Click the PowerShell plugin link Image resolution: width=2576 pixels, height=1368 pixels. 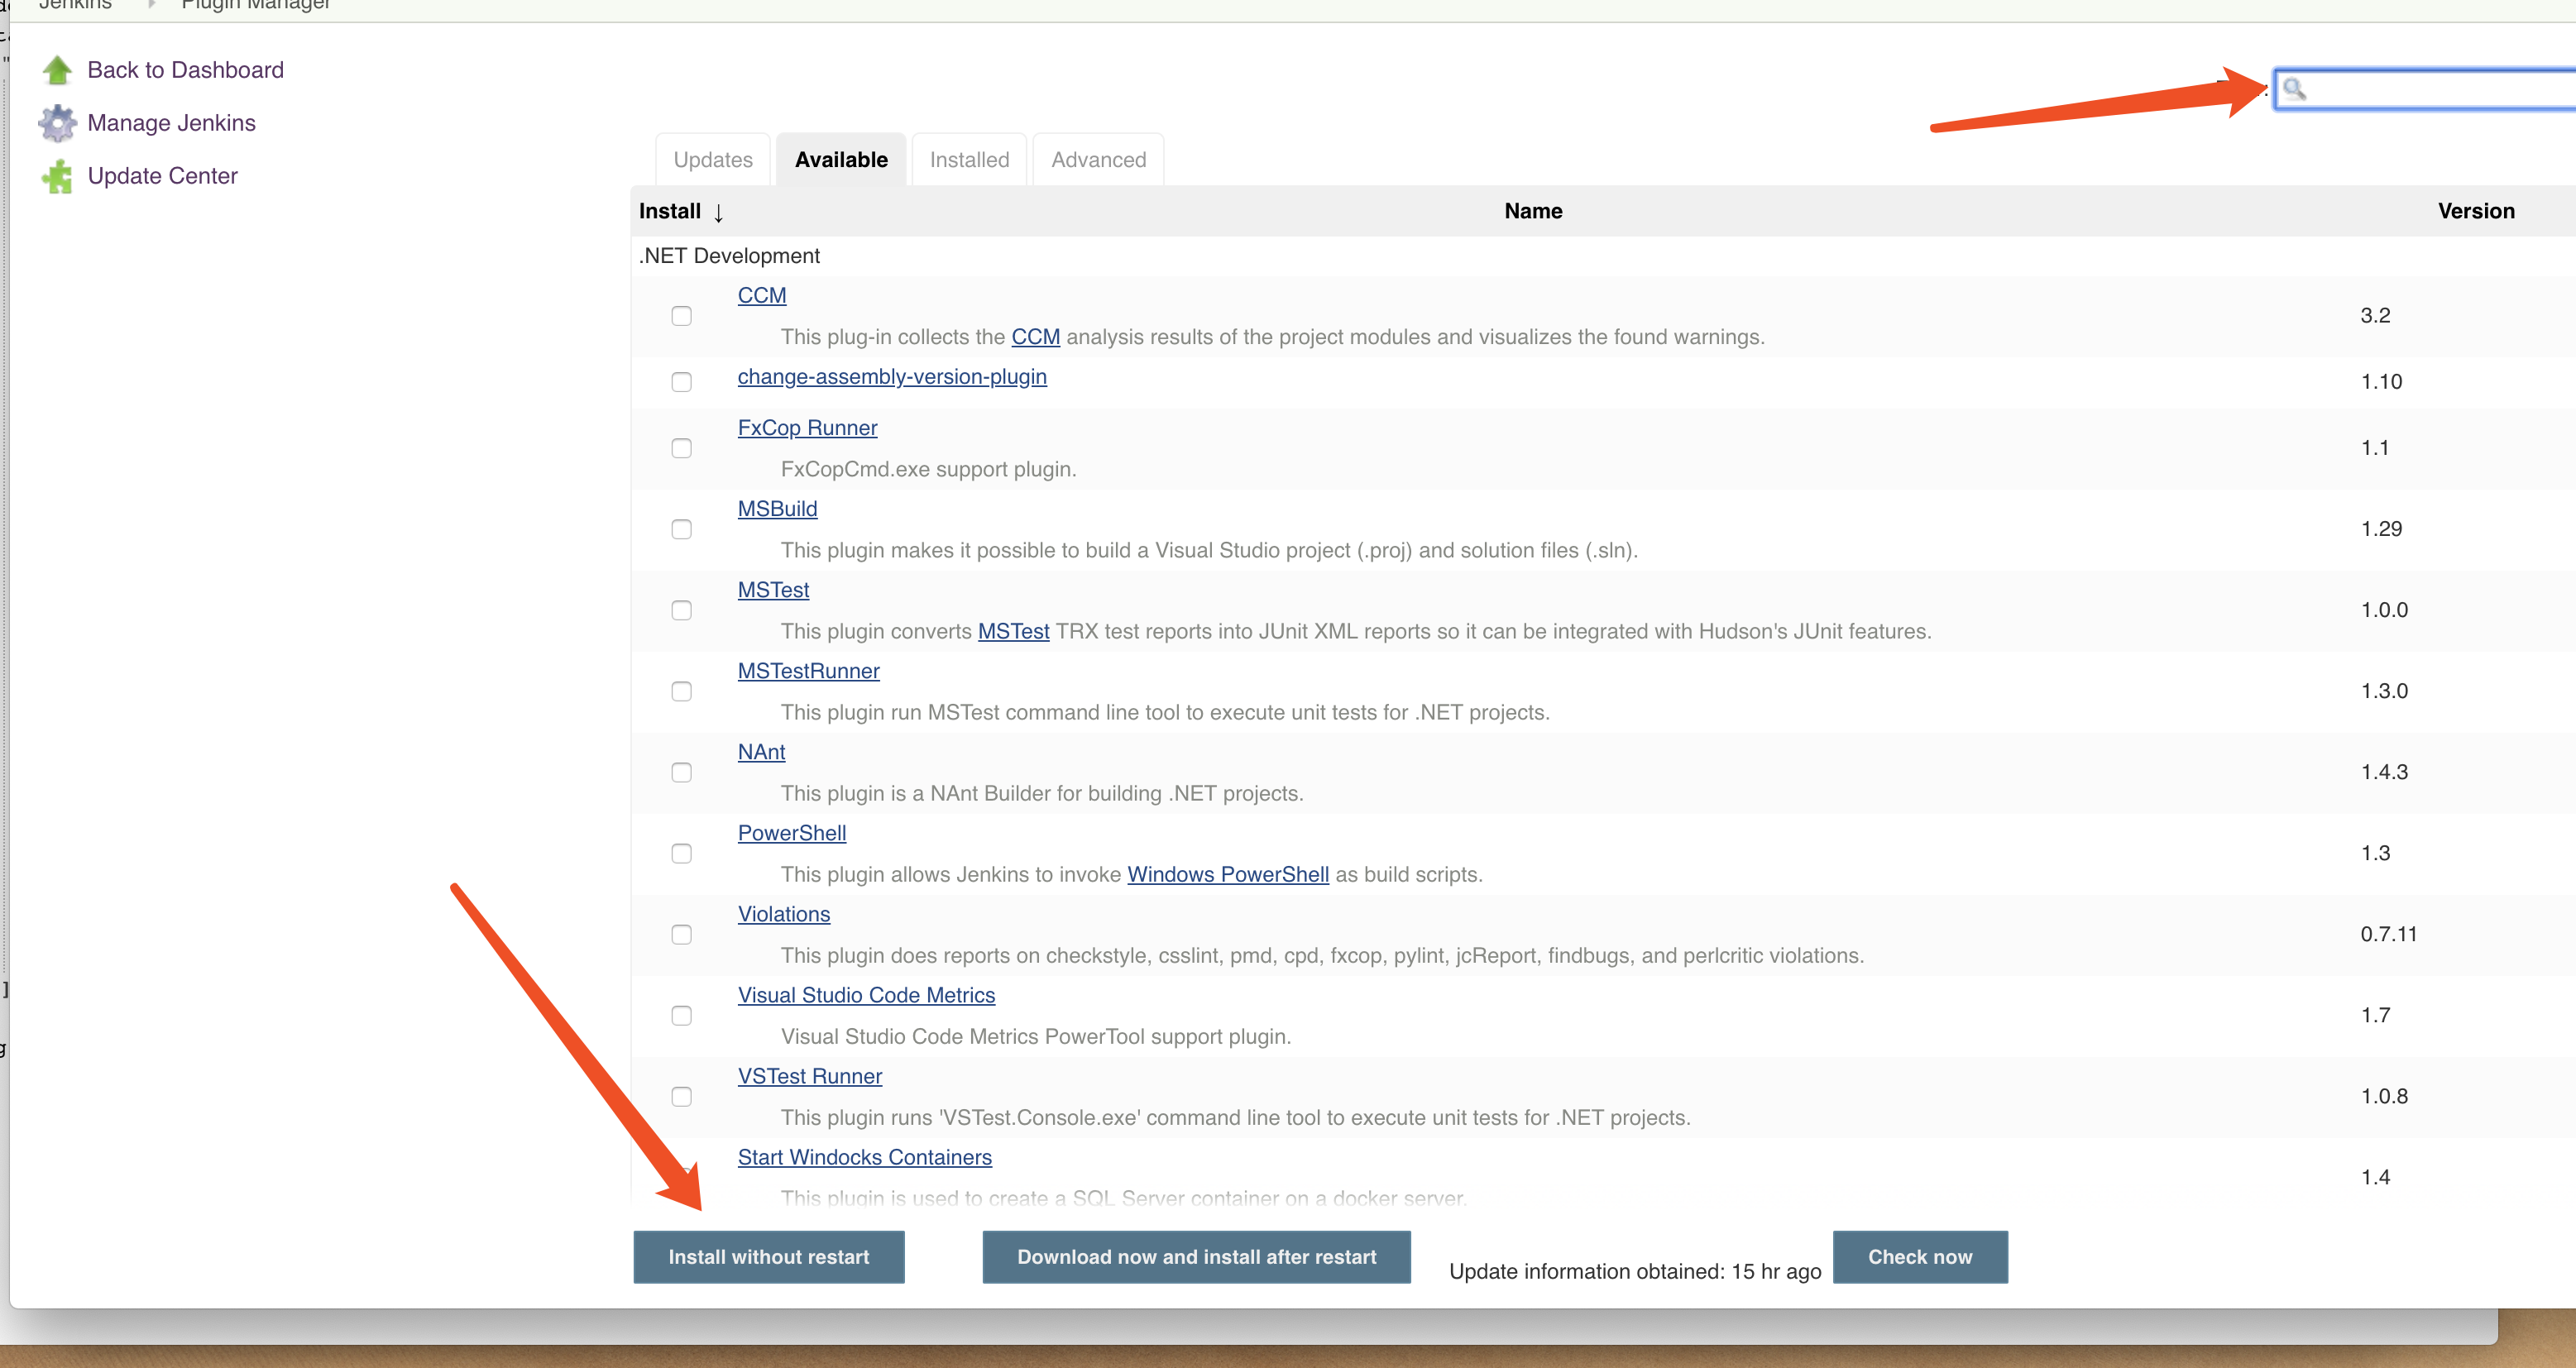(x=791, y=833)
